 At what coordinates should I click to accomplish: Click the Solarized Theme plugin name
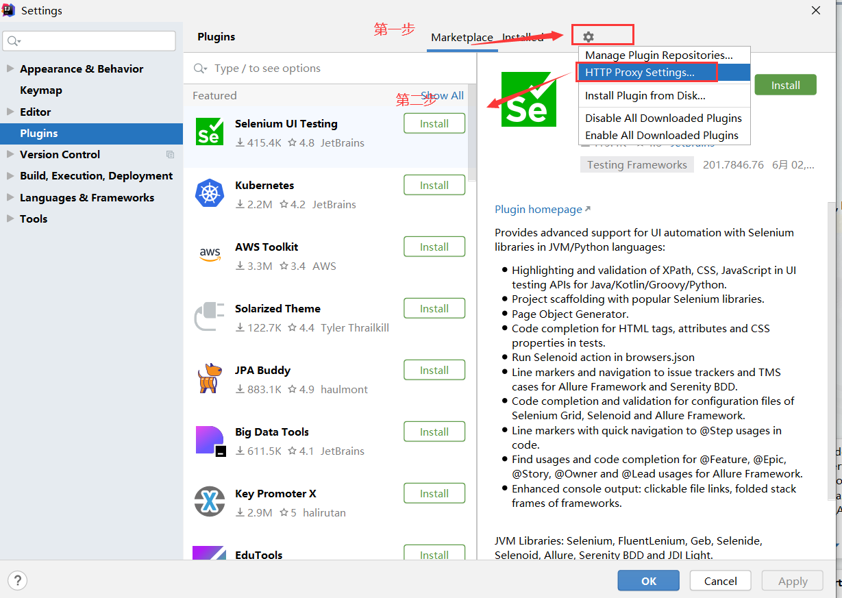pyautogui.click(x=277, y=309)
